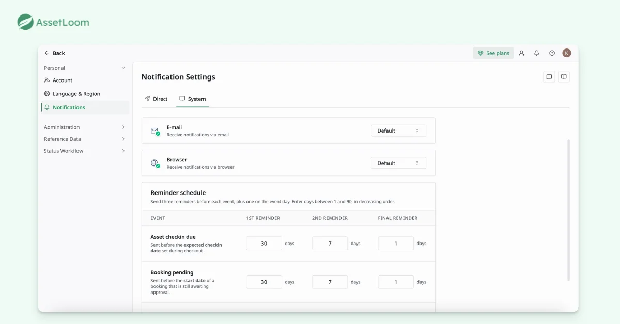The image size is (620, 324).
Task: Click the FINAL REMINDER column header
Action: click(398, 218)
